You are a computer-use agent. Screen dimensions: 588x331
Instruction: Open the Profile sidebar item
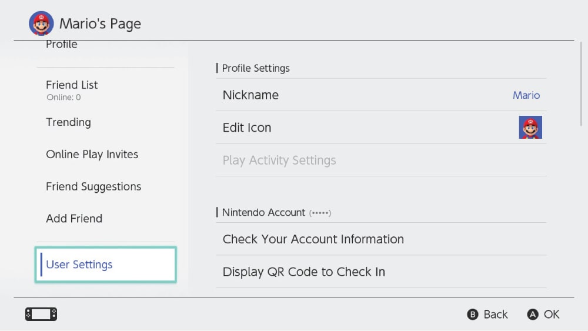pyautogui.click(x=62, y=45)
